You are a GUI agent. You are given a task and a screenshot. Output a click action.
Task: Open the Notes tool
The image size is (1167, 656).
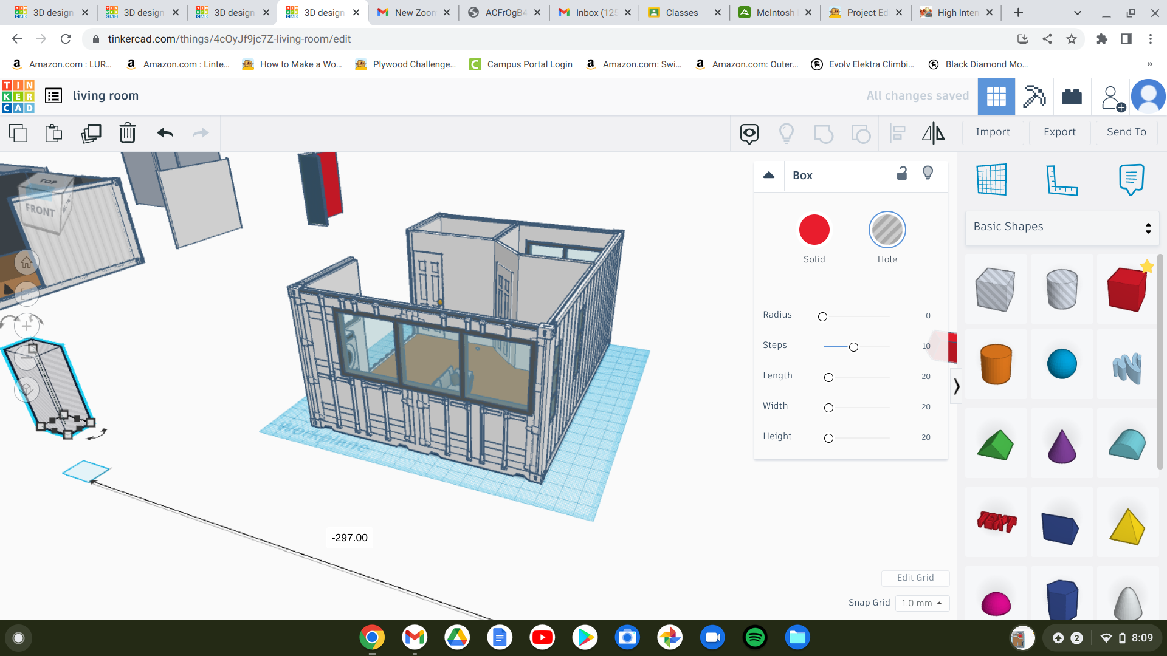(x=1131, y=179)
